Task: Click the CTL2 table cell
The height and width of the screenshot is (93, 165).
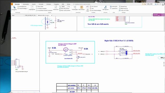Action: pyautogui.click(x=84, y=88)
